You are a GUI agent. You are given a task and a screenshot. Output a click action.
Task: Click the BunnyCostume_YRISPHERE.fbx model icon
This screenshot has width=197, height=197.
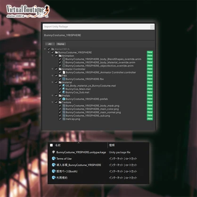pyautogui.click(x=64, y=79)
